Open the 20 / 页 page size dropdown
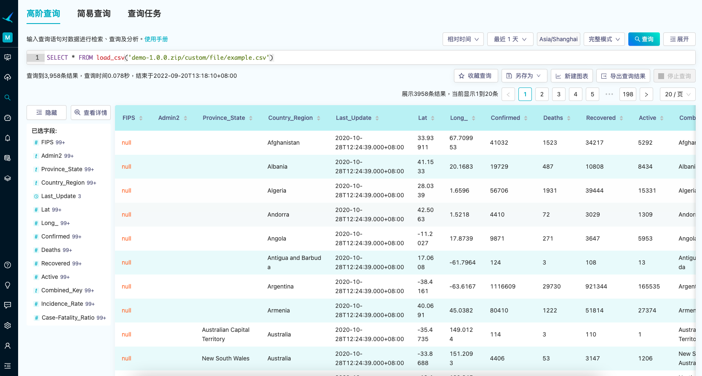This screenshot has height=376, width=702. [x=678, y=94]
